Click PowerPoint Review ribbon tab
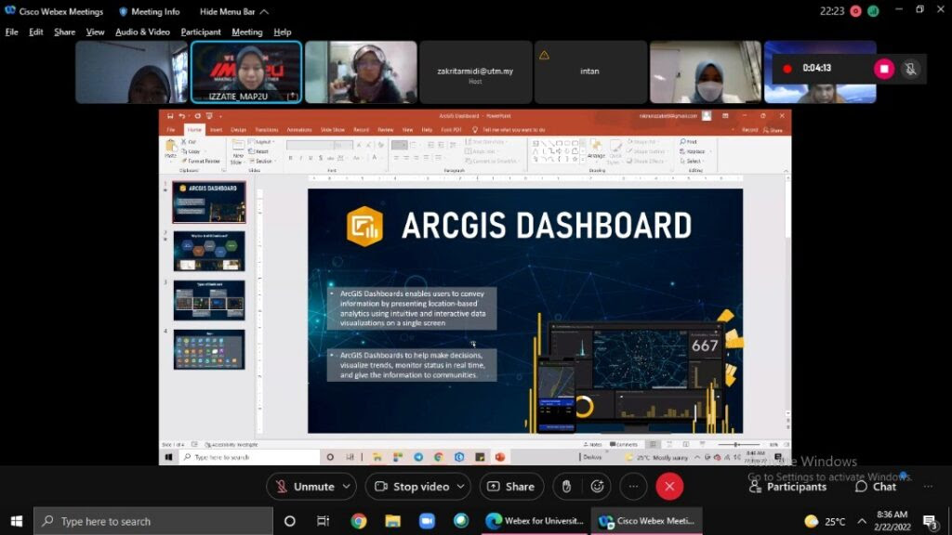Image resolution: width=952 pixels, height=535 pixels. (386, 130)
